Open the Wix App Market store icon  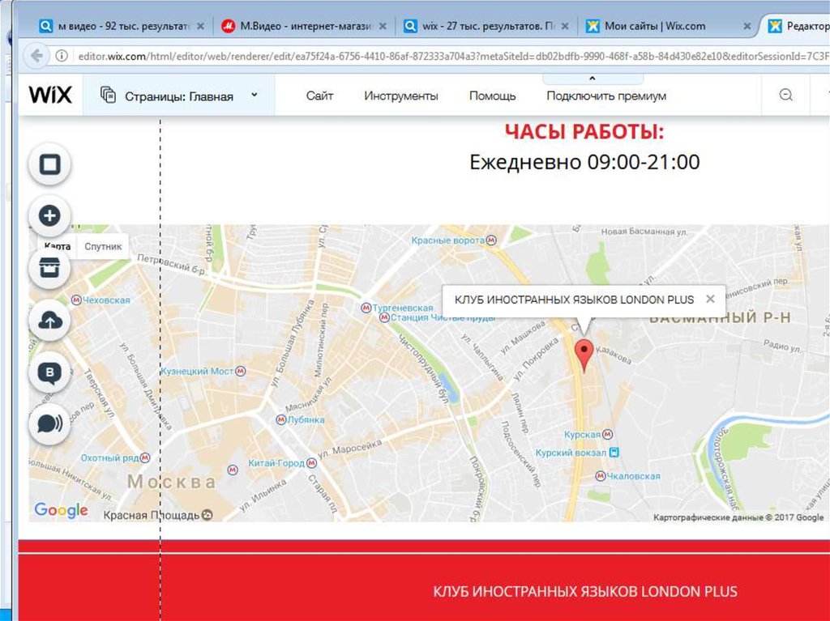(49, 268)
